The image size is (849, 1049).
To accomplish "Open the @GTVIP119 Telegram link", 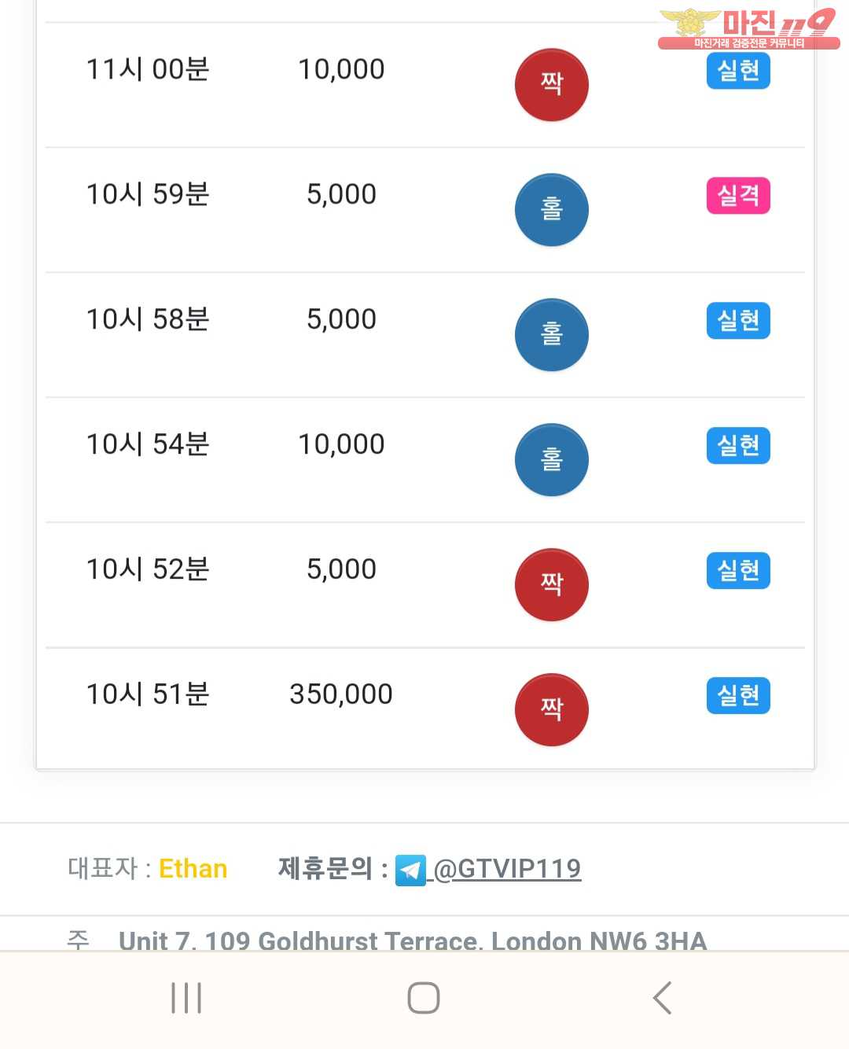I will click(507, 869).
